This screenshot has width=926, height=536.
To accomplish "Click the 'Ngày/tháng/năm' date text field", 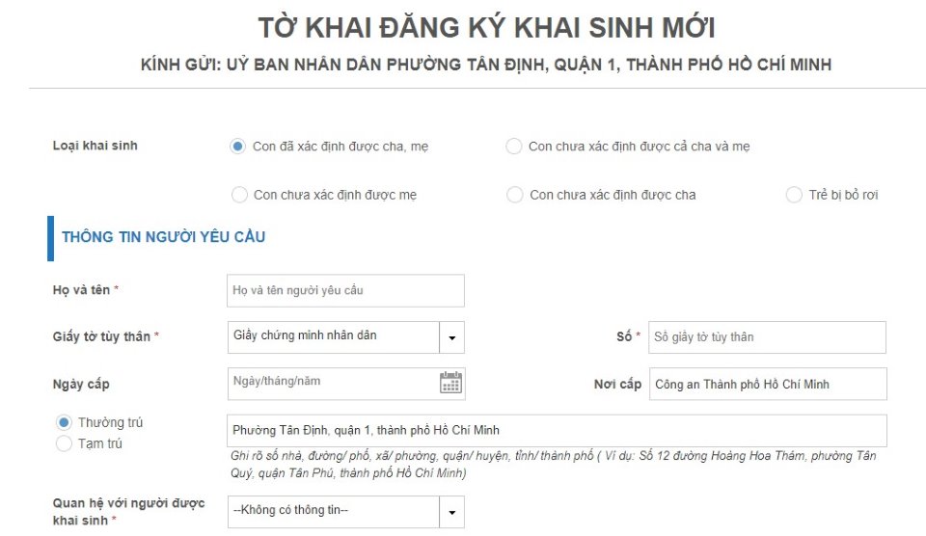I will 333,383.
